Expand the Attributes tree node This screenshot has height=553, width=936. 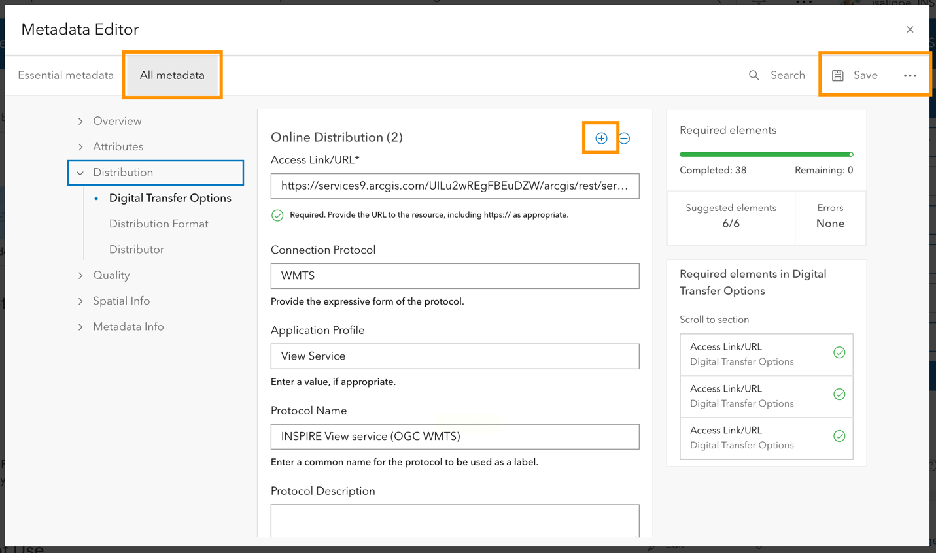point(80,147)
